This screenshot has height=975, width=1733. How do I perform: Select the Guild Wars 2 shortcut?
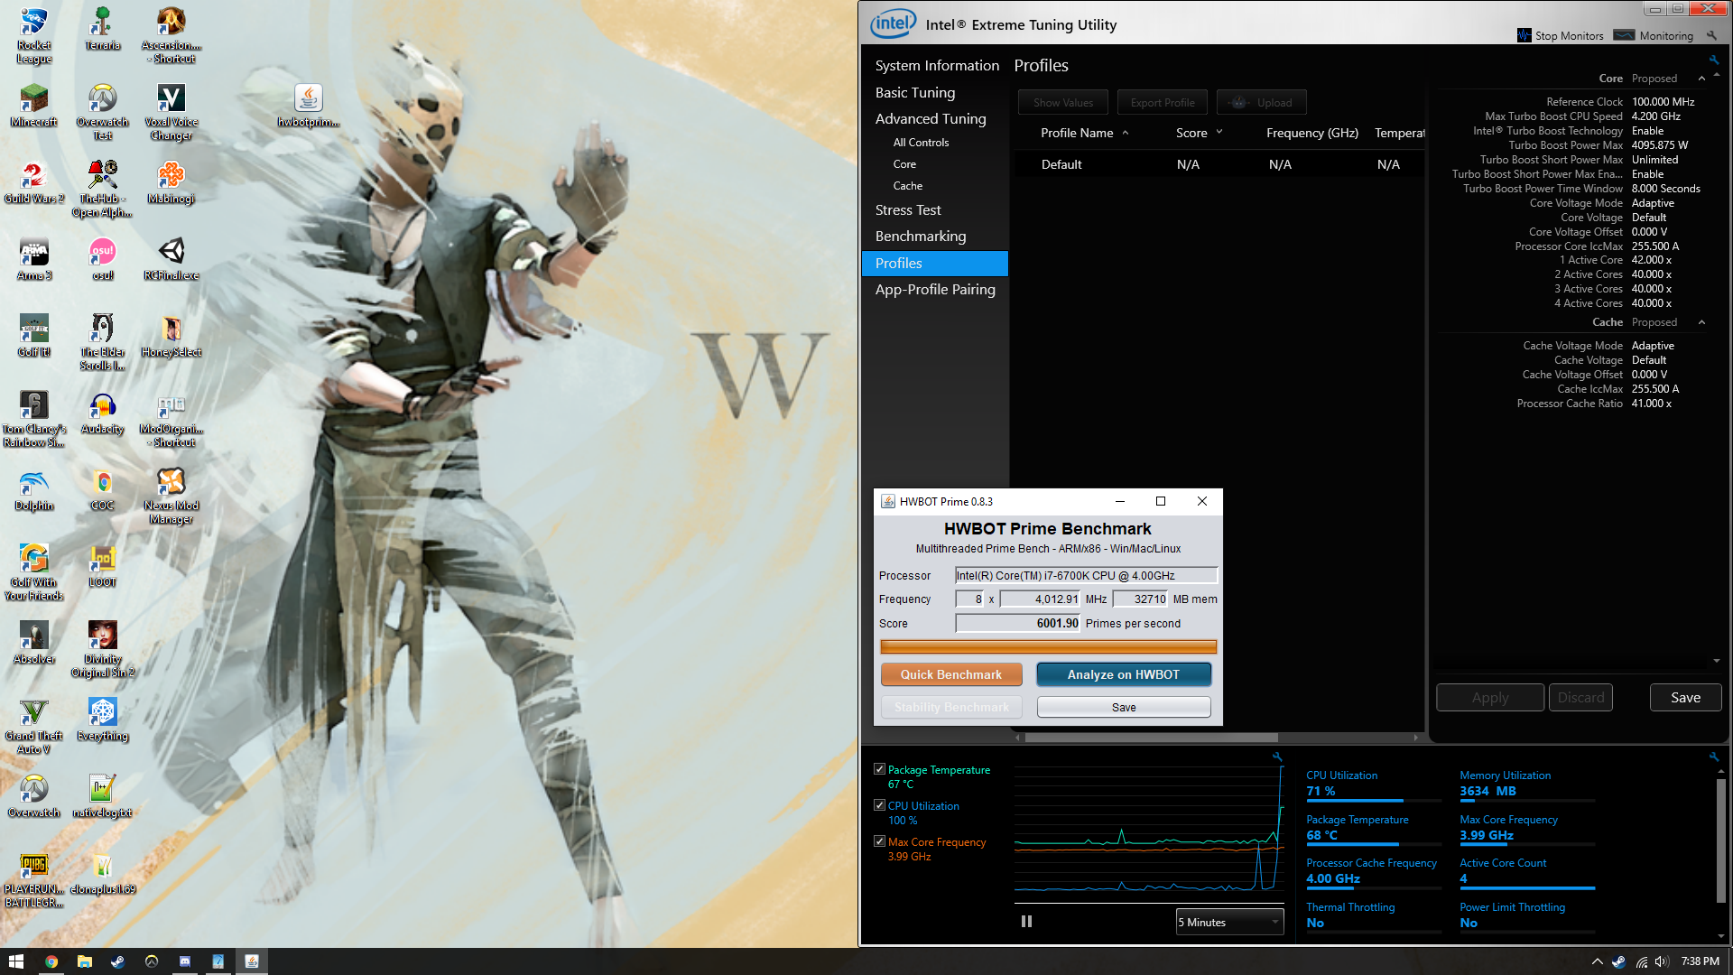33,181
